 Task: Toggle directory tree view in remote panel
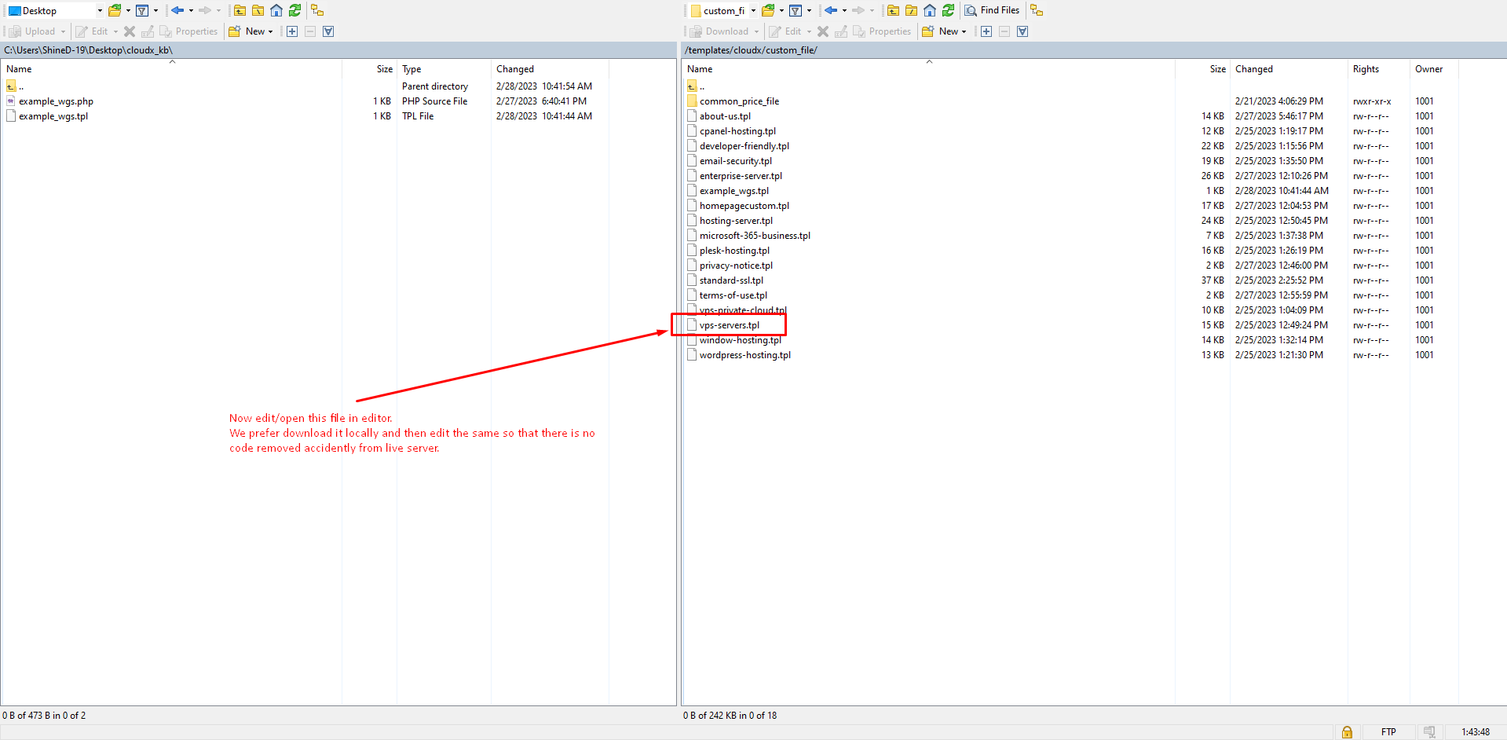(x=1037, y=10)
